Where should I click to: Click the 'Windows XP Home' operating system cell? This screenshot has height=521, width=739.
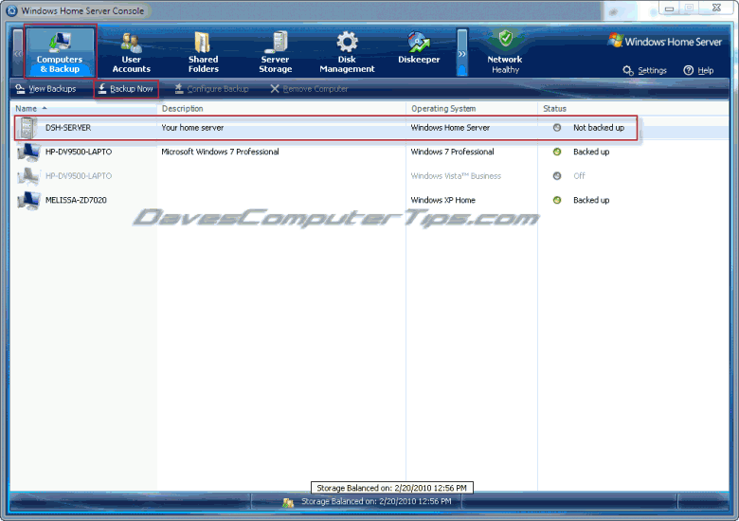click(x=443, y=200)
